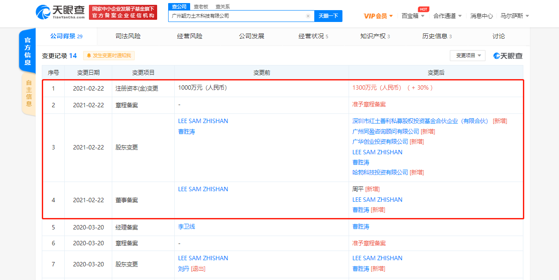Open the VIP会员 dropdown

point(379,16)
